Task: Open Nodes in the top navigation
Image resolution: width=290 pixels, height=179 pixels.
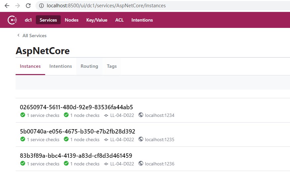Action: 72,20
